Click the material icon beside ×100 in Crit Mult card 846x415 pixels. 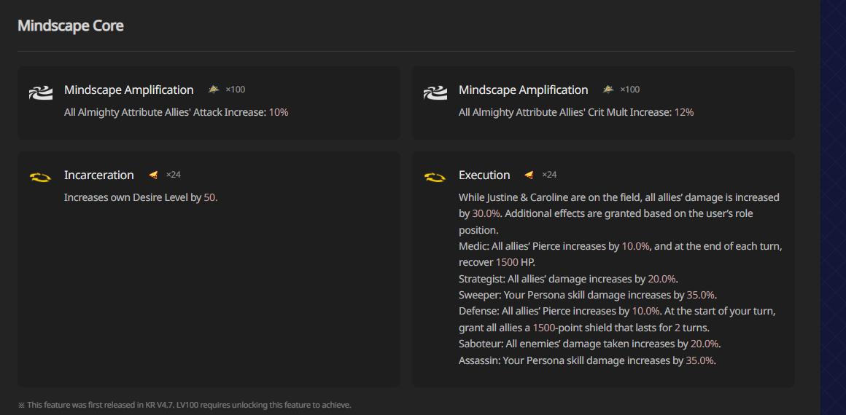tap(608, 90)
